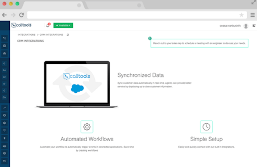
Task: Click the 'Synchronized Data' heading
Action: (x=140, y=75)
